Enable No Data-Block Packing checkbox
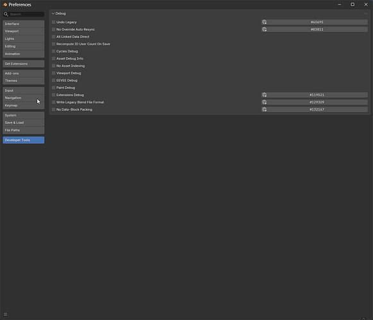Screen dimensions: 373x320 coord(54,109)
